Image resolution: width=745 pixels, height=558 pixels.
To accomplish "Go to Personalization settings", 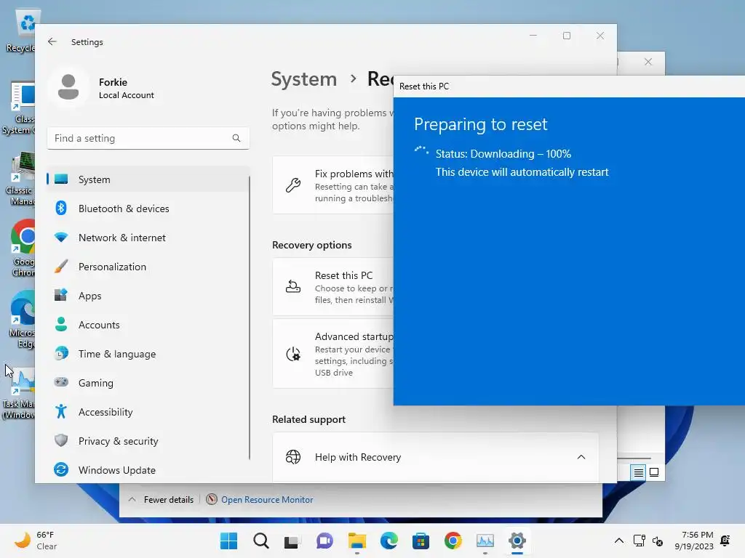I will pyautogui.click(x=148, y=267).
